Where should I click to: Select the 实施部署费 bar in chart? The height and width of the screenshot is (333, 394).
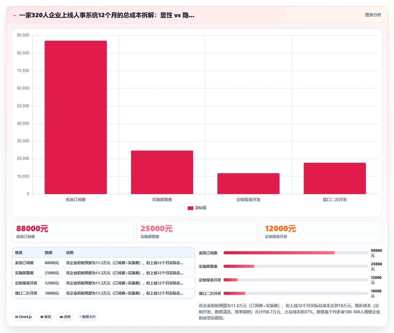click(162, 172)
